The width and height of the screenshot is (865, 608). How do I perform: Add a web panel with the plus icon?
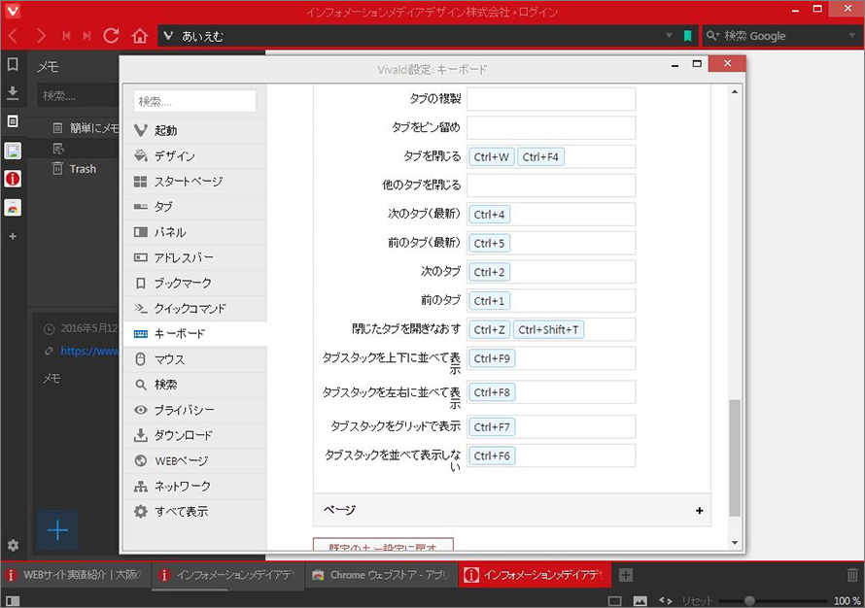pyautogui.click(x=13, y=236)
